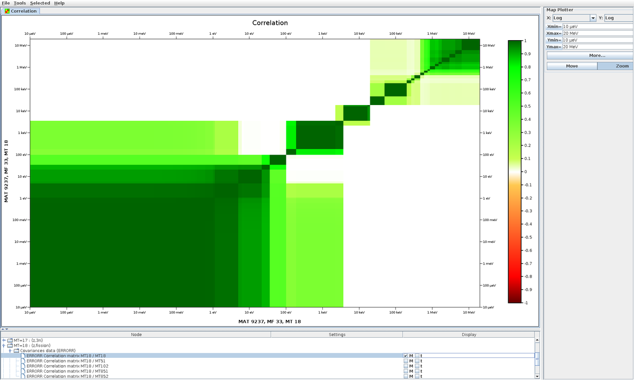
Task: Check the t box for MT18 / MT51
Action: click(x=417, y=361)
